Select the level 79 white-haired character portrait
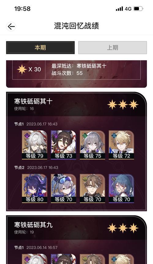The width and height of the screenshot is (153, 264). [35, 145]
